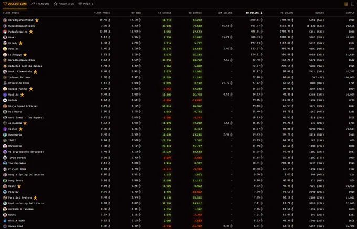The width and height of the screenshot is (357, 229).
Task: Click the Azra Games - The Hopeful name
Action: [x=26, y=118]
